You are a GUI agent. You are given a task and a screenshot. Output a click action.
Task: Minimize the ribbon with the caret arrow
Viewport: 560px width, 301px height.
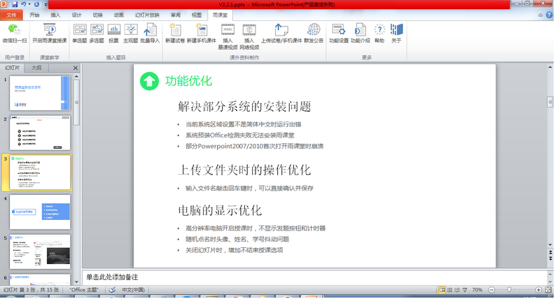tap(540, 15)
